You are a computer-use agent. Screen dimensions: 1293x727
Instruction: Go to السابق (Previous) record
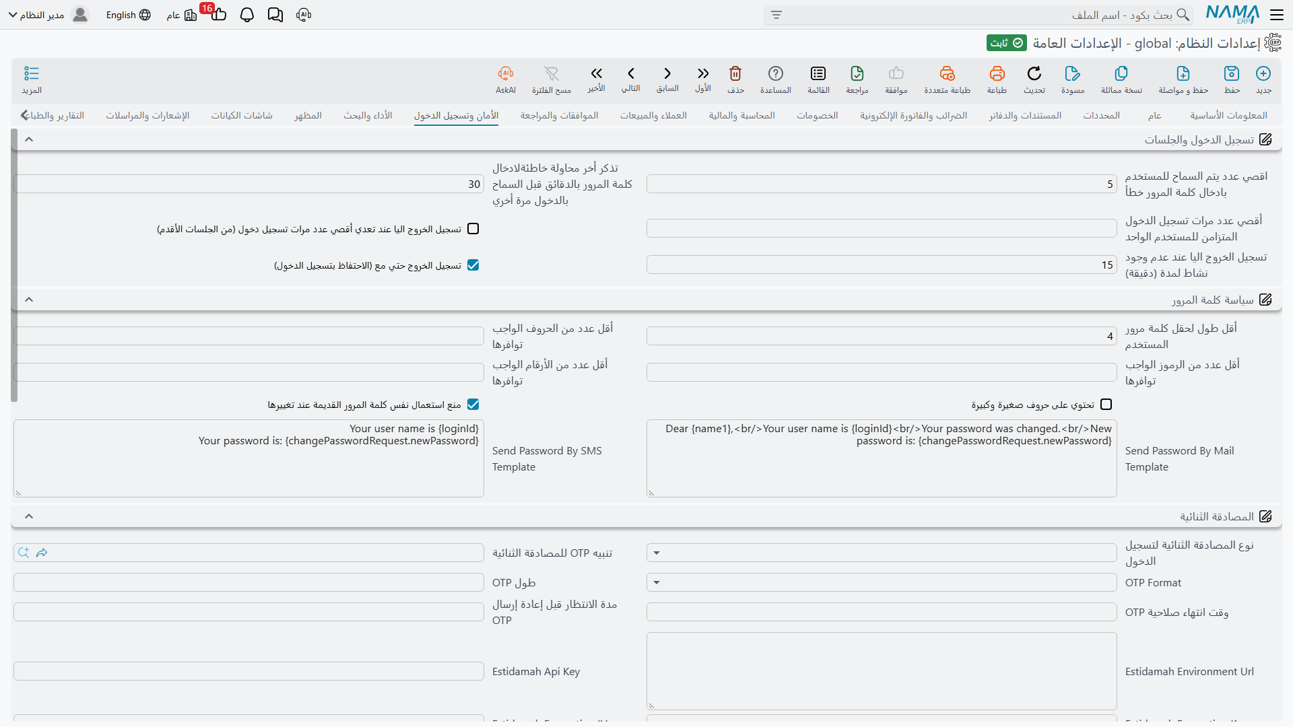[667, 73]
